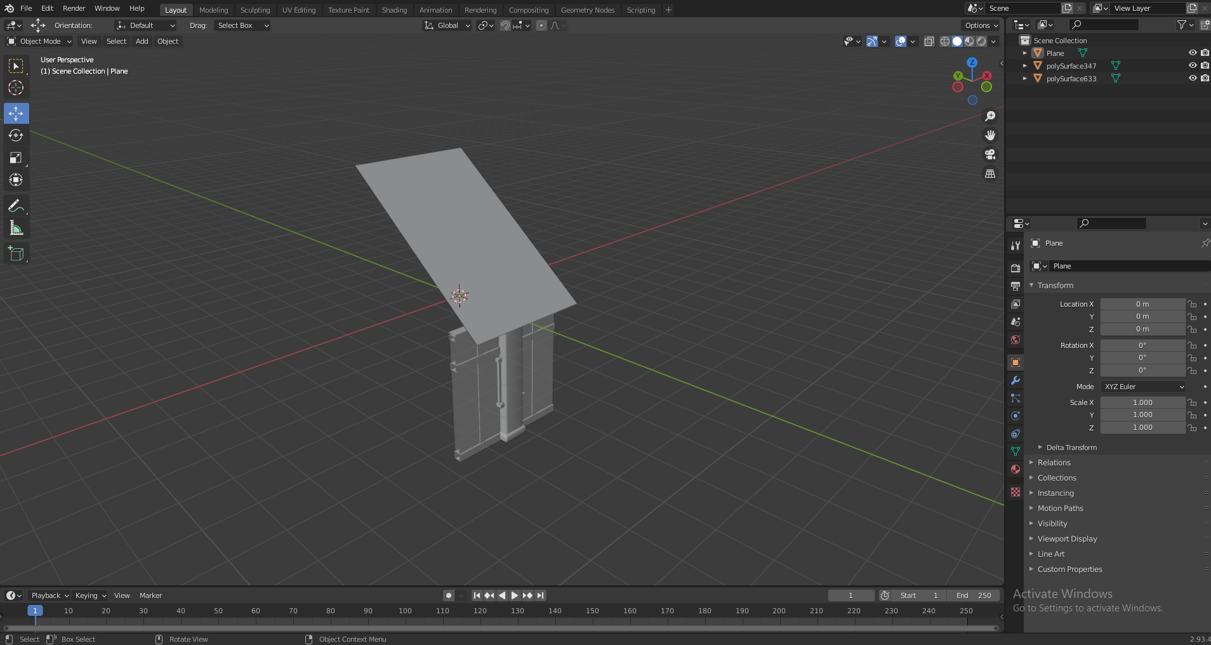Activate the Annotate pencil tool

pos(16,206)
